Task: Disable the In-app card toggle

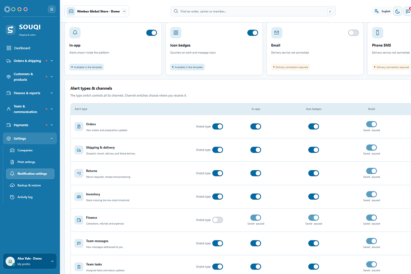Action: pos(151,33)
